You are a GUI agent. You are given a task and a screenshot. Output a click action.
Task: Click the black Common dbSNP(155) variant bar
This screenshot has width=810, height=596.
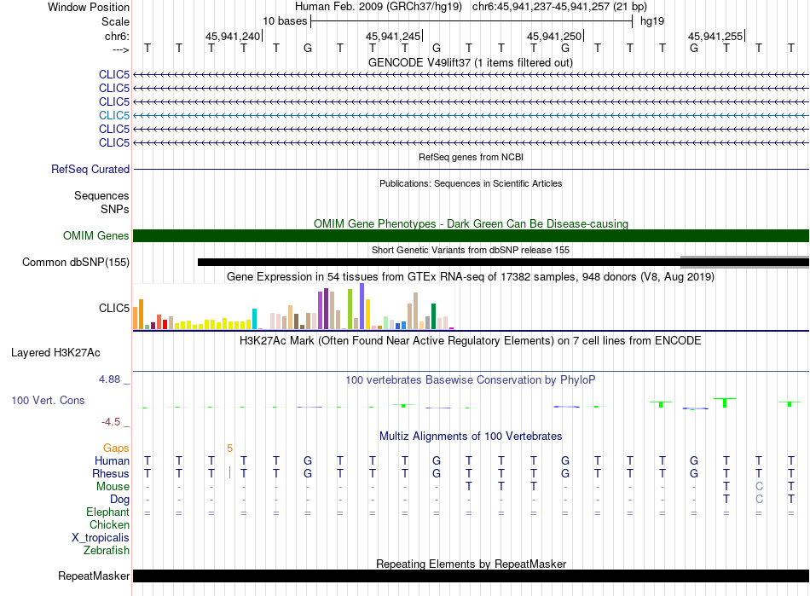[438, 263]
